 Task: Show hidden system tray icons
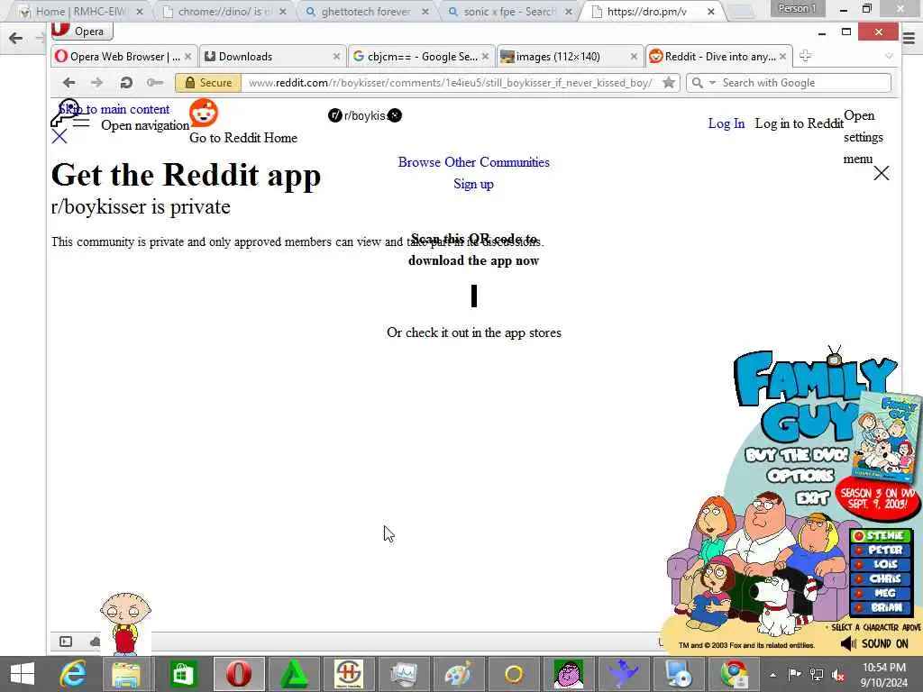coord(772,675)
